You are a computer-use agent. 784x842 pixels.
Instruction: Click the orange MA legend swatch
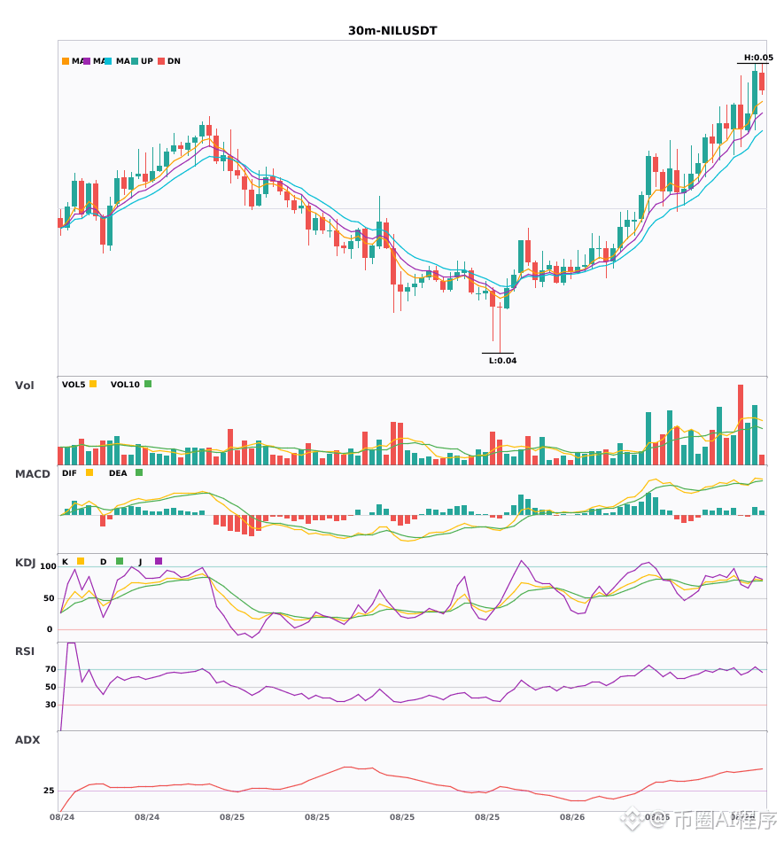click(66, 61)
